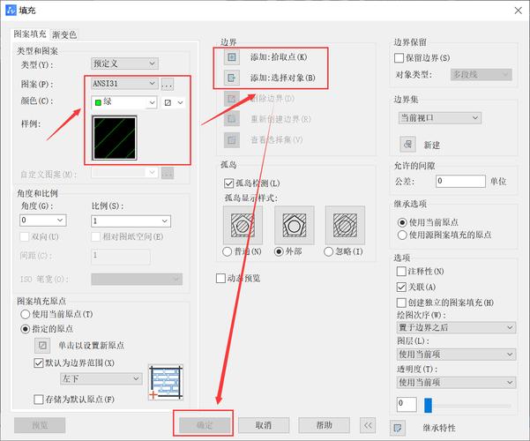
Task: Click the remove boundary (删除边界) icon
Action: click(232, 99)
